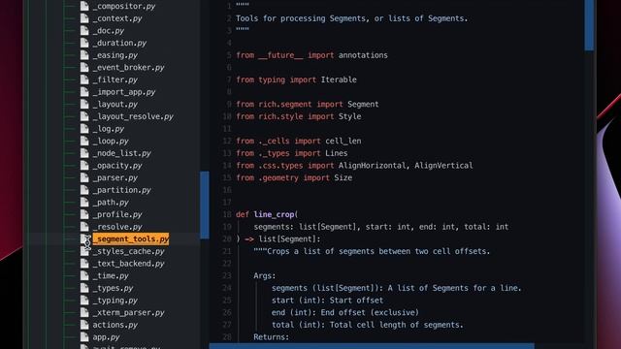Click the file icon beside _import_app.py

point(84,92)
